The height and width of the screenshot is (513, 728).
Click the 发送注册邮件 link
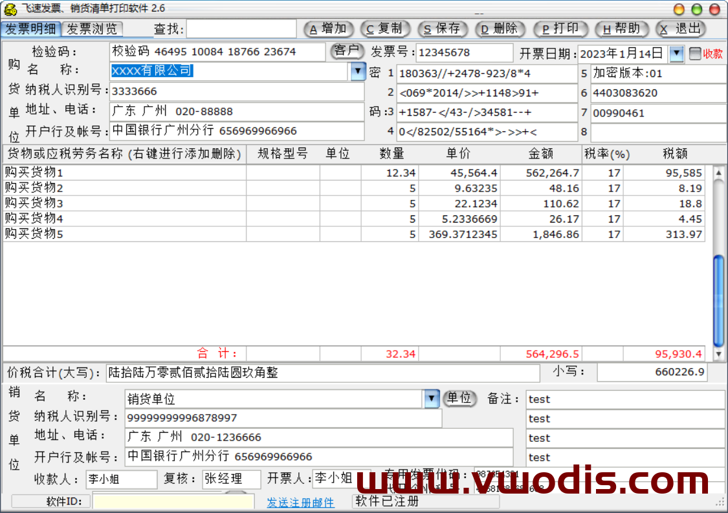pyautogui.click(x=300, y=502)
